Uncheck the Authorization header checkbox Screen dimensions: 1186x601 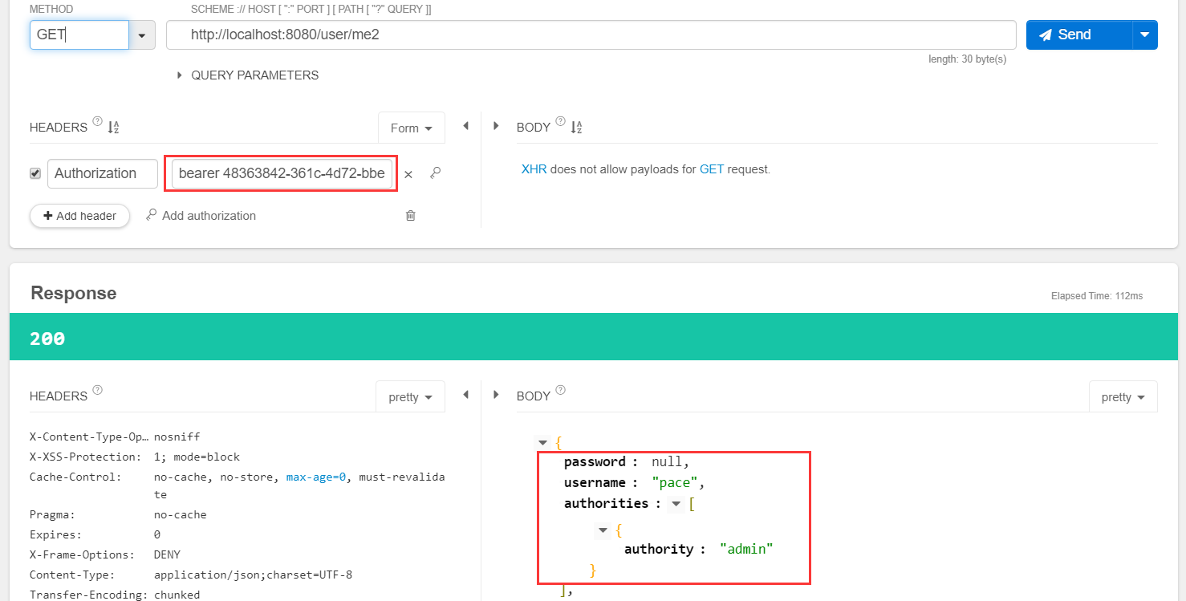[x=35, y=173]
